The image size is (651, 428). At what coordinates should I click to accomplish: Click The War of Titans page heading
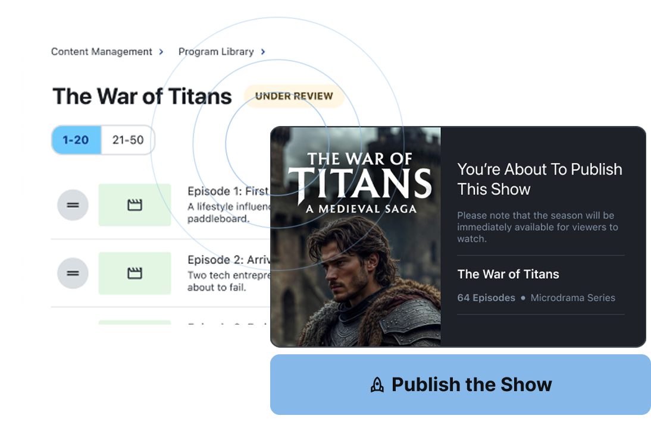tap(142, 96)
